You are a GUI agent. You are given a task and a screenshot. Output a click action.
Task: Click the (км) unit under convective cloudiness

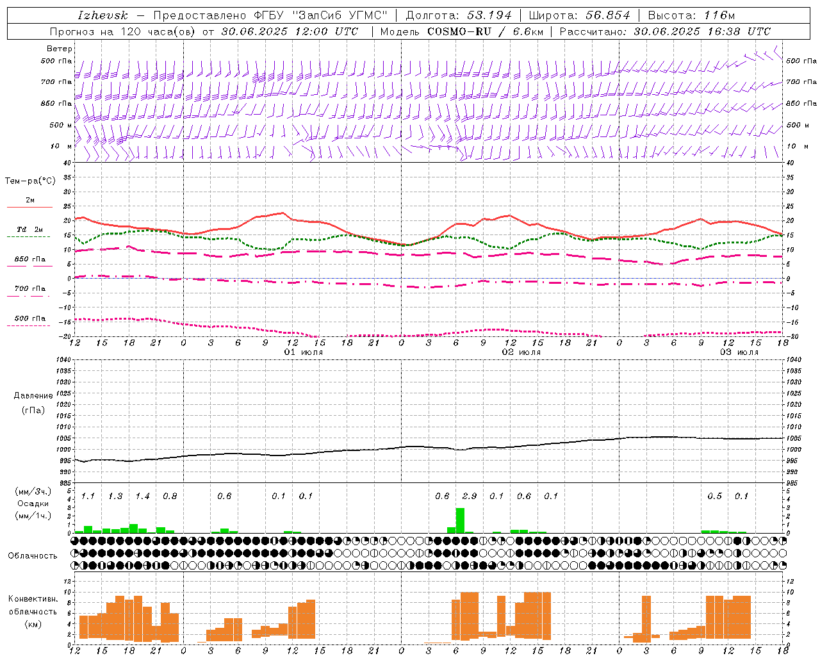33,624
